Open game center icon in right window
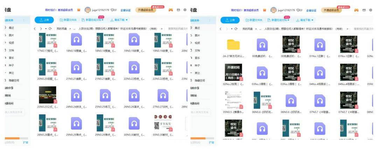The width and height of the screenshot is (378, 151). point(356,10)
